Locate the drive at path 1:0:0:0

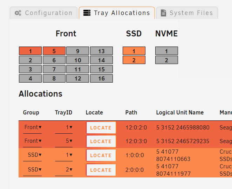[101, 155]
